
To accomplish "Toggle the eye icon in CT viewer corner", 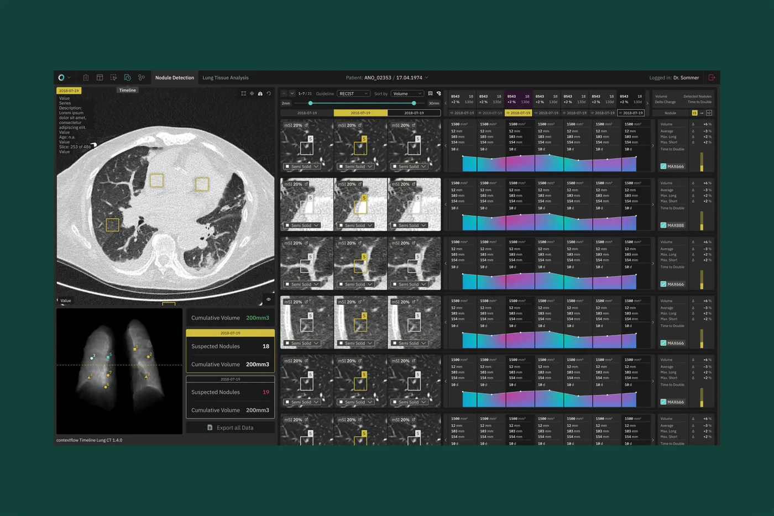I will [x=269, y=299].
